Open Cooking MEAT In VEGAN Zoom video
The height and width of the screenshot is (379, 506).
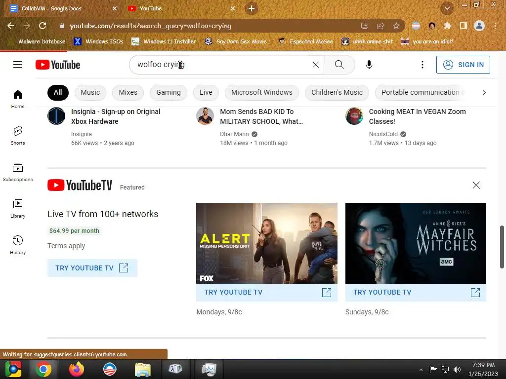coord(417,116)
